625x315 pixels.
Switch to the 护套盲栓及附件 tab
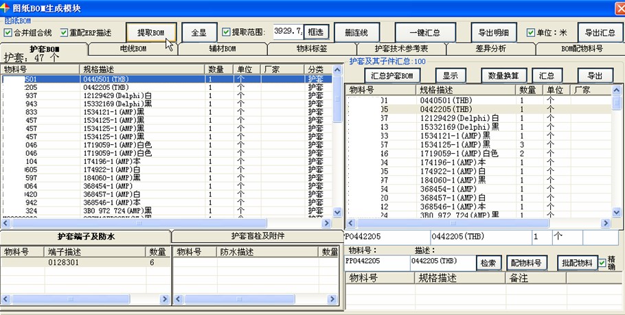(258, 236)
